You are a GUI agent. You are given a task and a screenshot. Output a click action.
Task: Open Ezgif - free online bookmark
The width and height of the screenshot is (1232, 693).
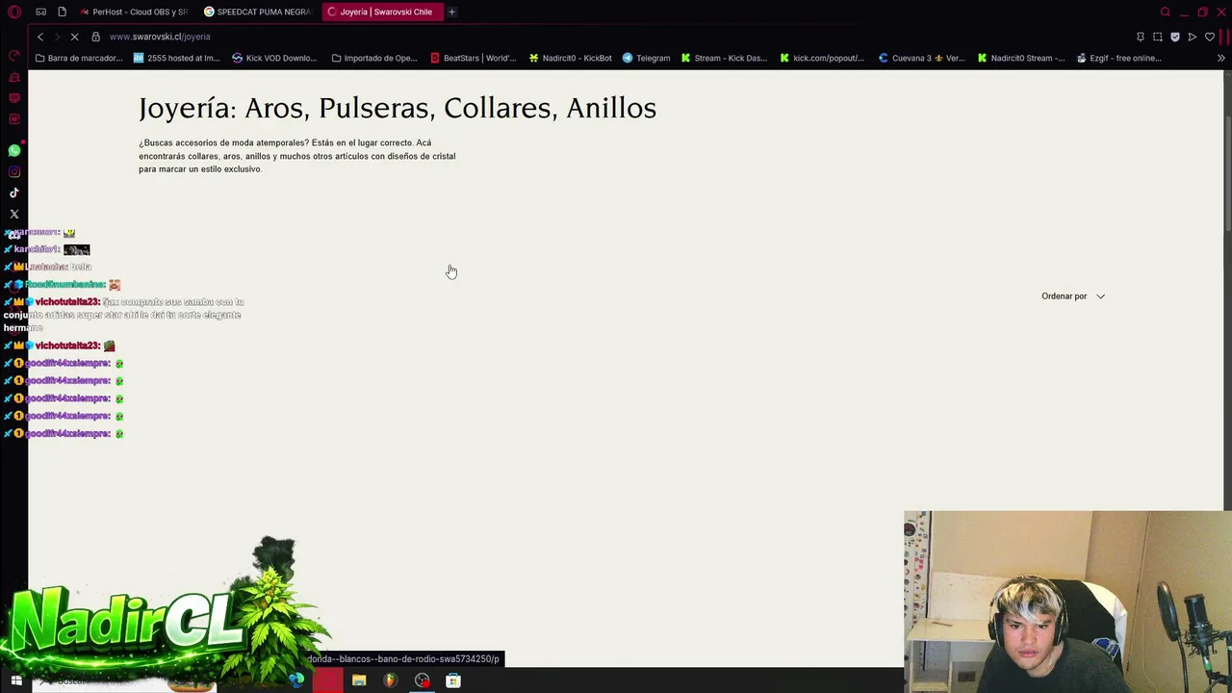point(1118,58)
